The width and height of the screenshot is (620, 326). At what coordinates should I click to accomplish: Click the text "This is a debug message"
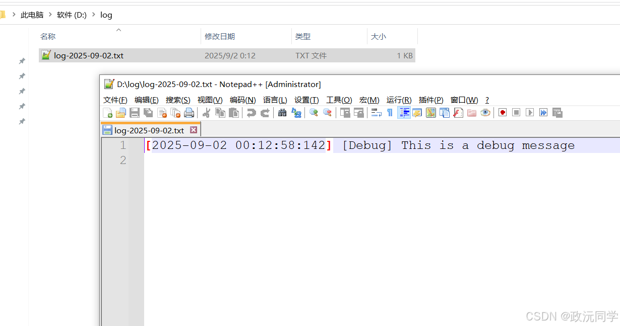point(488,146)
